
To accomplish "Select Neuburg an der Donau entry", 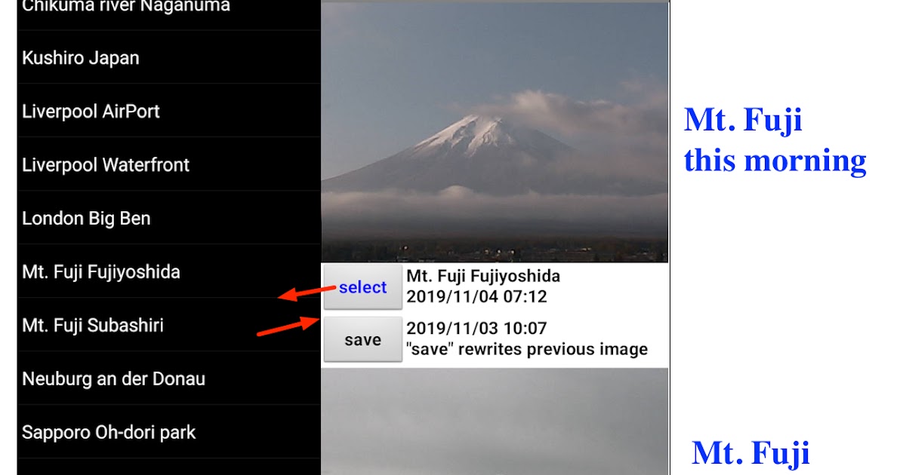I will tap(168, 378).
